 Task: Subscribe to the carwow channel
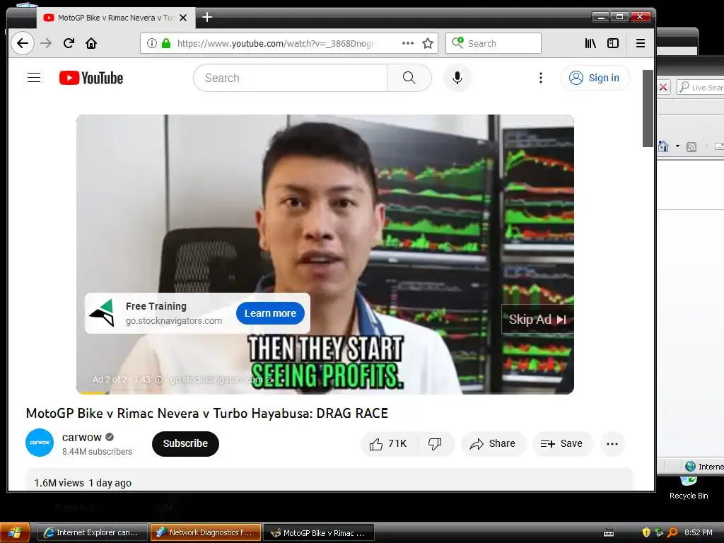[x=185, y=444]
